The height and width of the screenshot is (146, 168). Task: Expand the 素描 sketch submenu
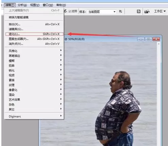[34, 80]
